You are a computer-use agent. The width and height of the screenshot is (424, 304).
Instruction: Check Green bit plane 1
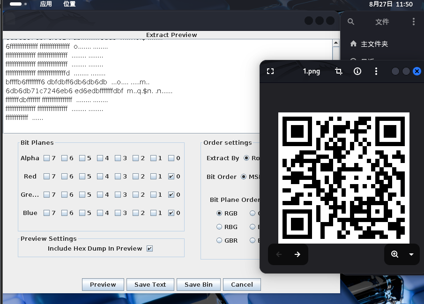point(153,195)
